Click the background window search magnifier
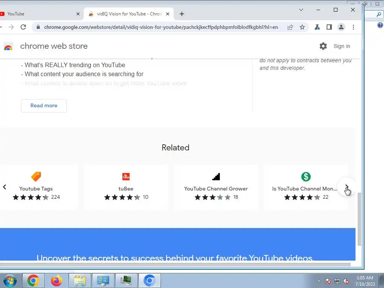 [379, 15]
